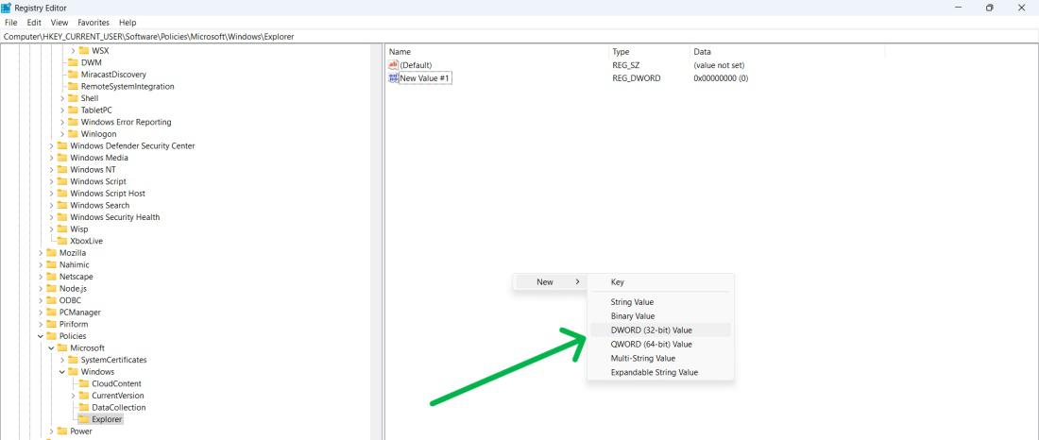Click the DWORD icon beside New Value #1
The width and height of the screenshot is (1039, 440).
click(x=393, y=78)
